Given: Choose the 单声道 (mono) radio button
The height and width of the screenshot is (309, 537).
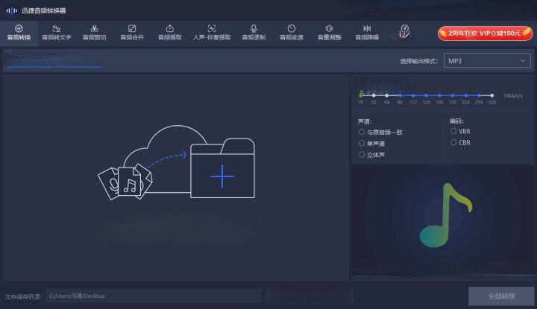Looking at the screenshot, I should click(362, 143).
